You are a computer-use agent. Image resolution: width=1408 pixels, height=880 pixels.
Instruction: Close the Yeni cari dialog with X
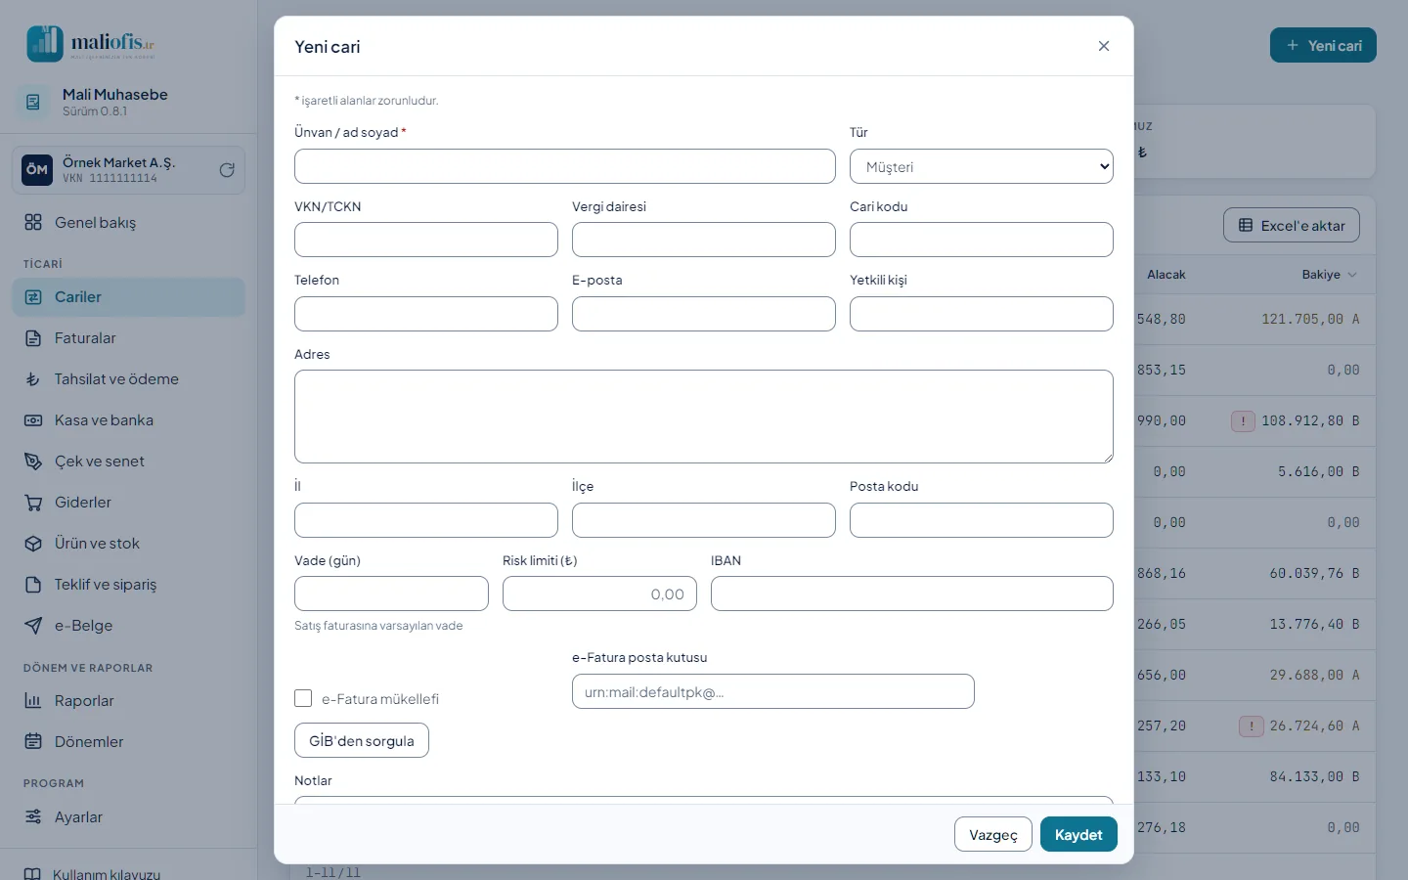pos(1104,46)
